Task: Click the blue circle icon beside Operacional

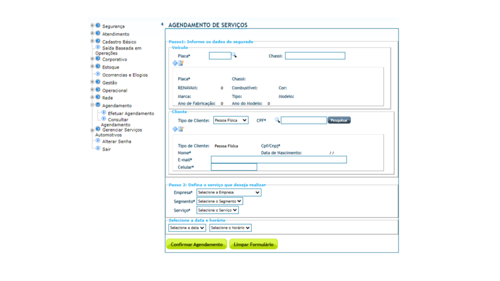Action: pyautogui.click(x=98, y=90)
